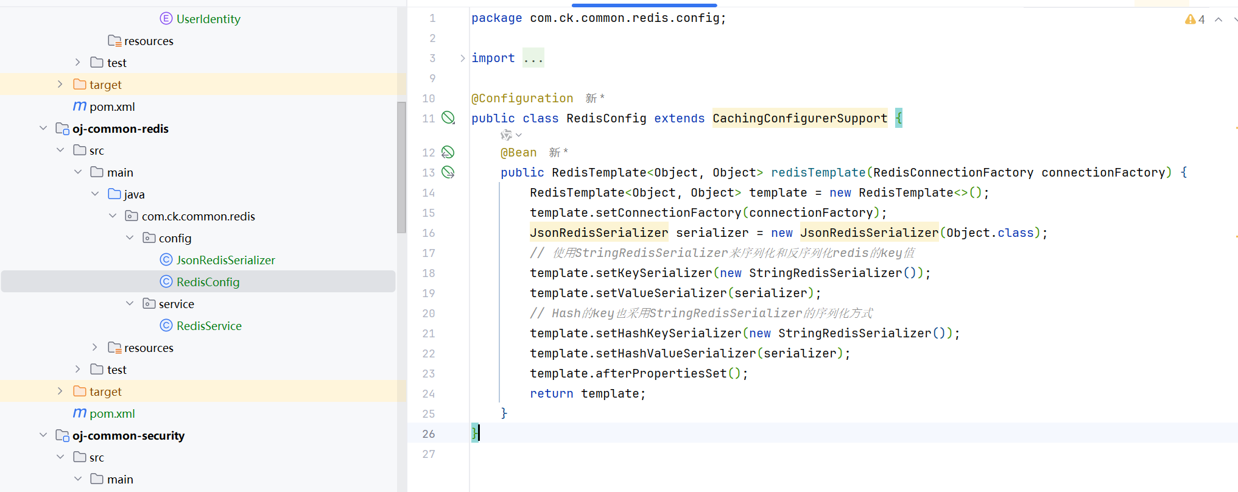Collapse the src folder under oj-common-security
Viewport: 1238px width, 492px height.
click(60, 457)
